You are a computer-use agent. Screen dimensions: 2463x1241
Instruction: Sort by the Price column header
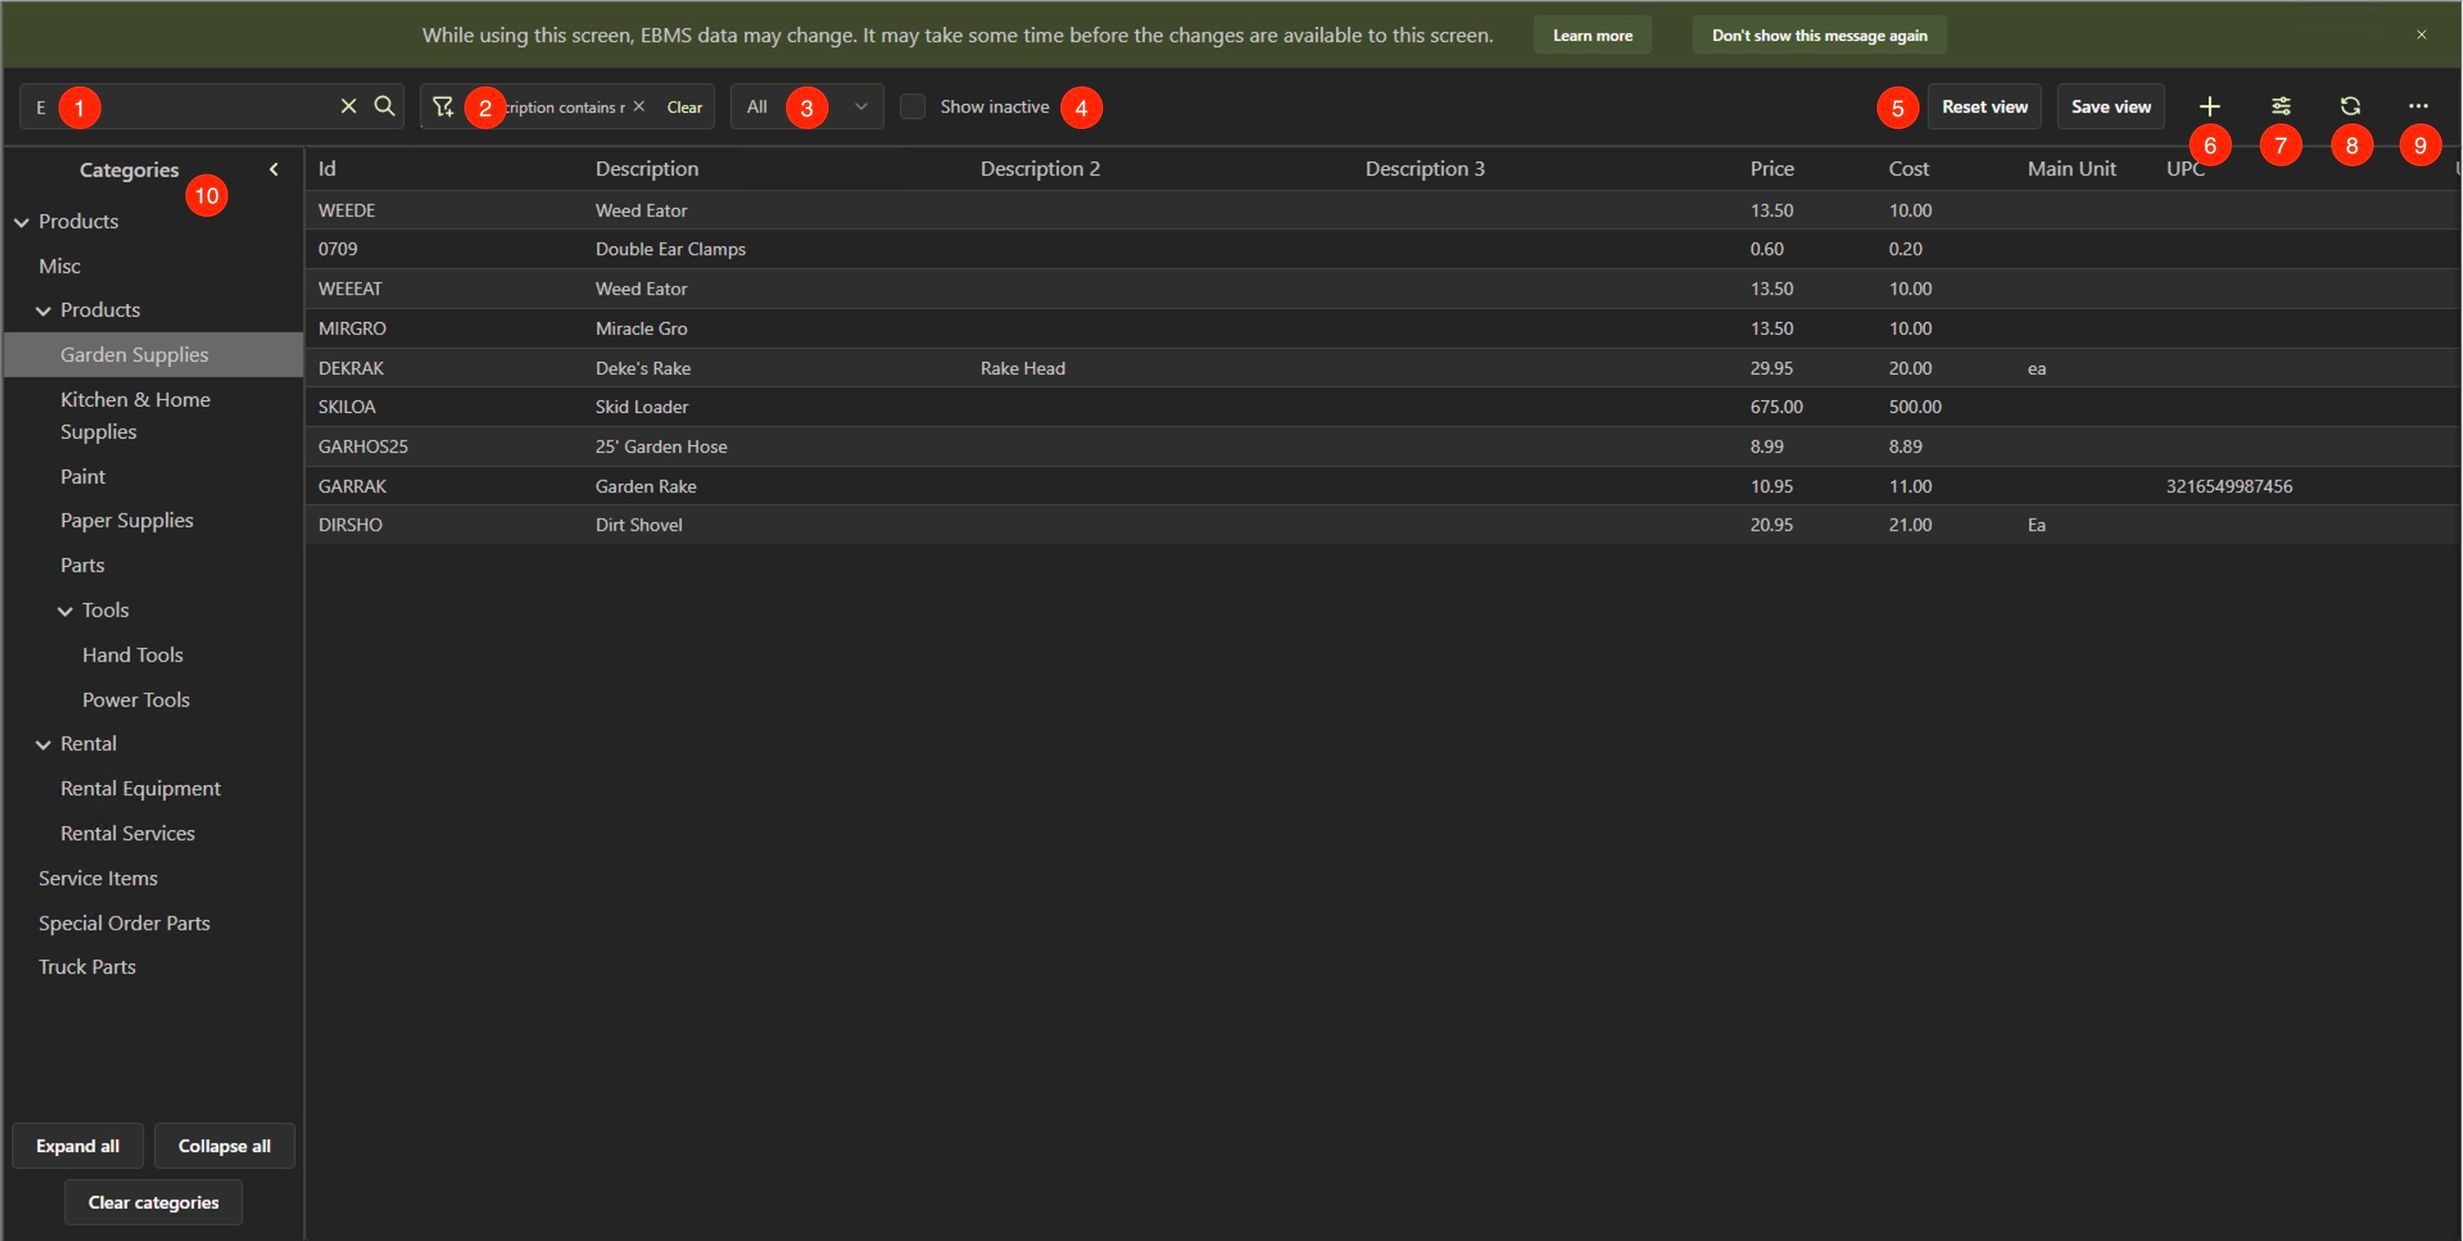1772,169
